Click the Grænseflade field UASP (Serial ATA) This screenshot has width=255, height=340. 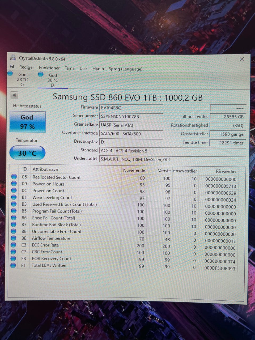pos(131,125)
